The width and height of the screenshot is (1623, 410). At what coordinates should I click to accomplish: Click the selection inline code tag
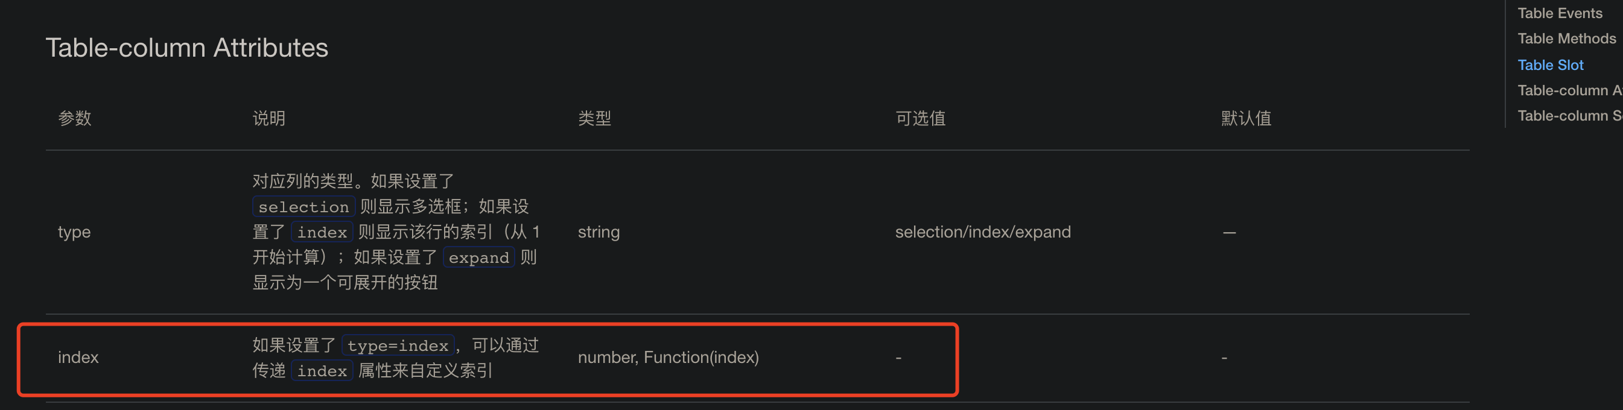303,207
